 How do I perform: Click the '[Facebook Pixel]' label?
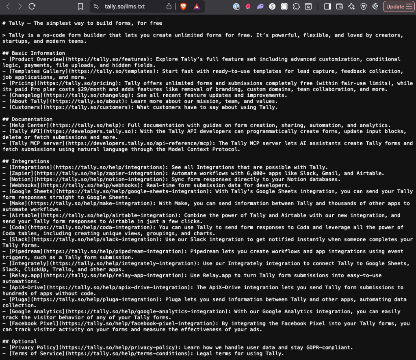34,323
